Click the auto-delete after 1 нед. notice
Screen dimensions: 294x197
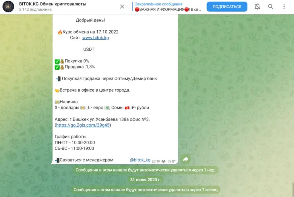[145, 170]
